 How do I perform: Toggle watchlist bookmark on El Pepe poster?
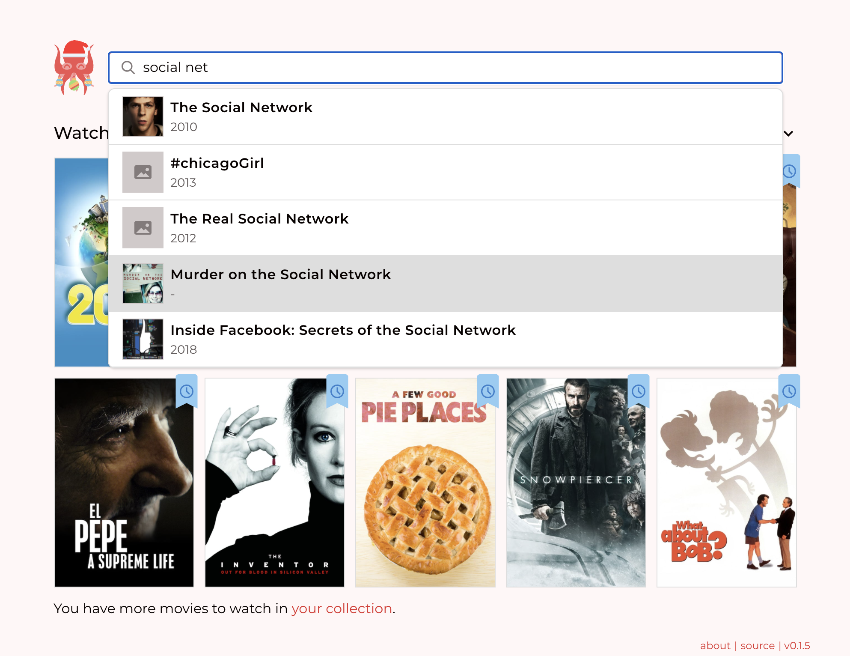[187, 391]
